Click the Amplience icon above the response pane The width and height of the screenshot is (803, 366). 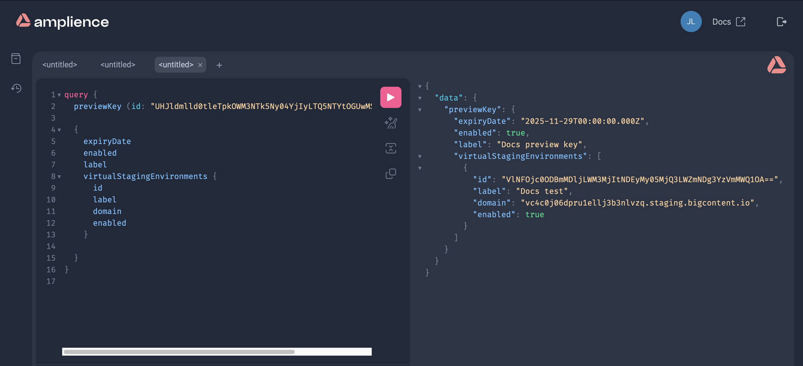[x=777, y=65]
